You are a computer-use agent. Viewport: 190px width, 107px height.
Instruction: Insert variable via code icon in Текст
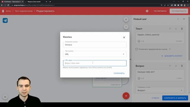(x=143, y=41)
